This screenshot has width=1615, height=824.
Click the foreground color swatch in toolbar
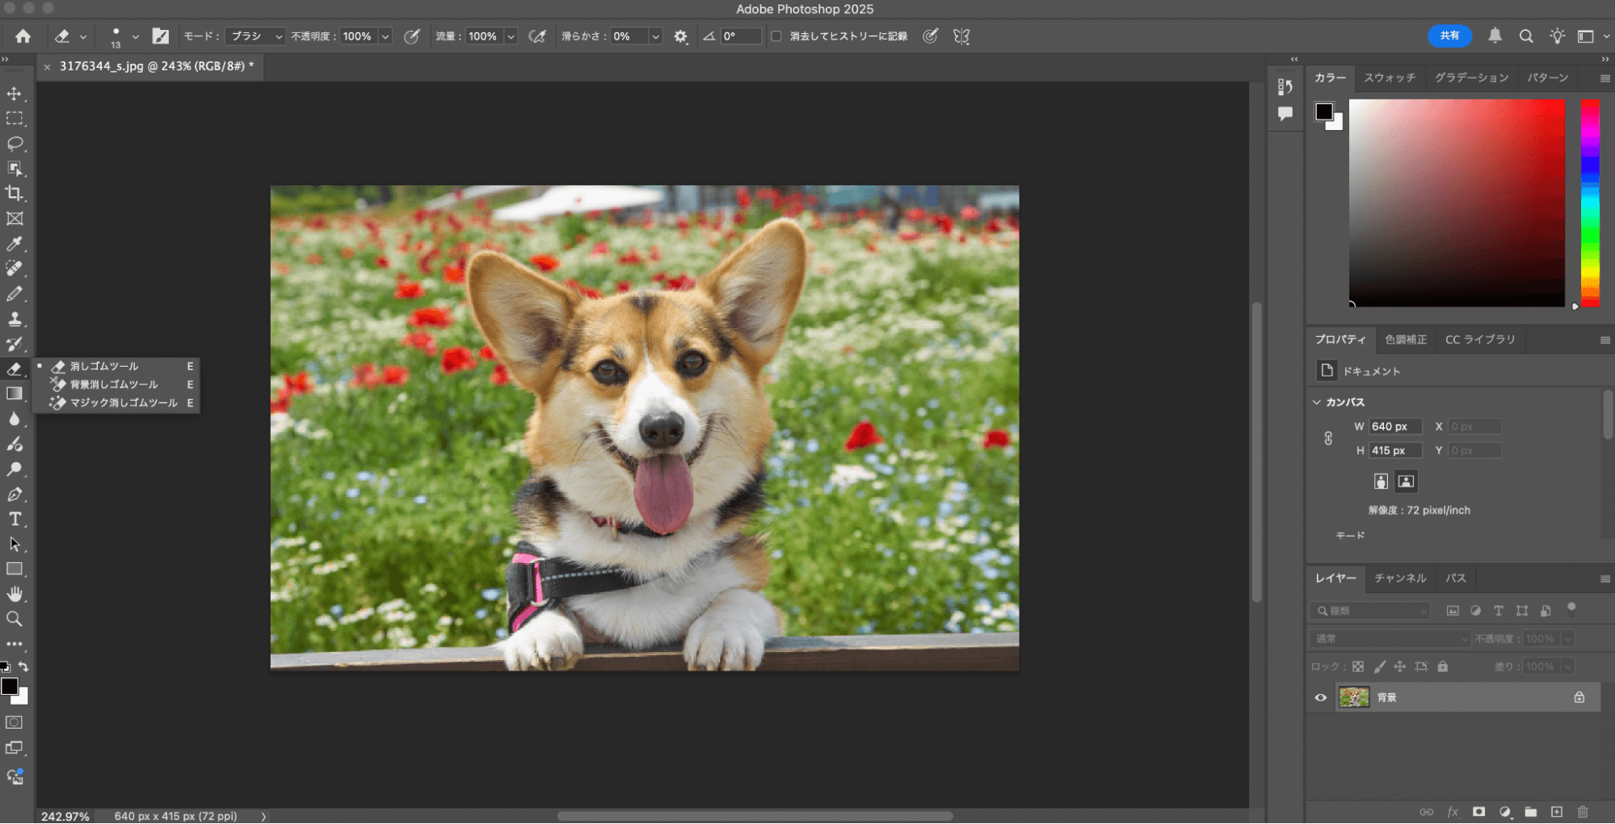pos(10,687)
